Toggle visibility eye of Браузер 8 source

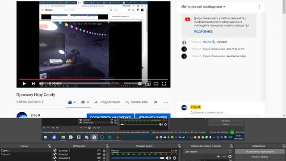(x=99, y=158)
